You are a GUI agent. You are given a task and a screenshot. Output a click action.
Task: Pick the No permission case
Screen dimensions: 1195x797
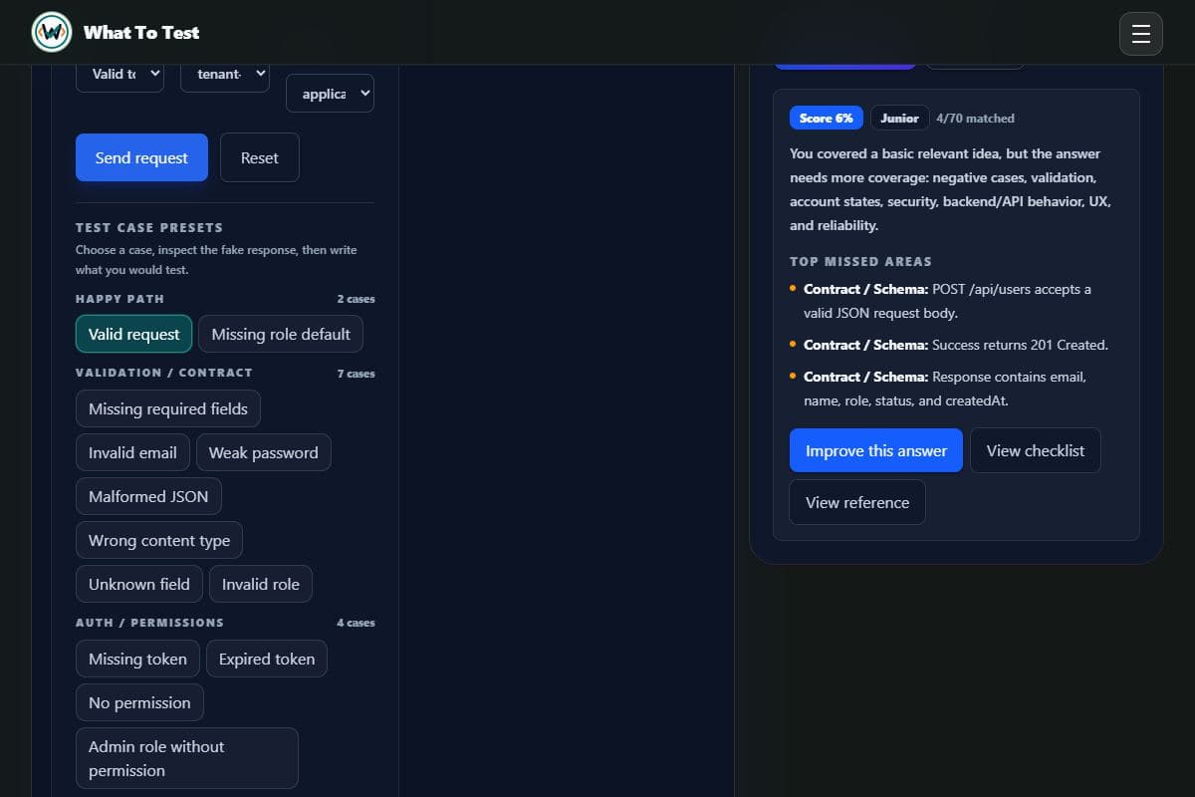pyautogui.click(x=139, y=702)
